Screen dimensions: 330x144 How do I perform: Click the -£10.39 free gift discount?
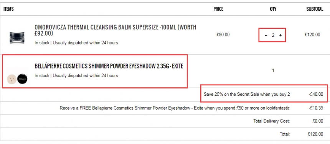[316, 108]
